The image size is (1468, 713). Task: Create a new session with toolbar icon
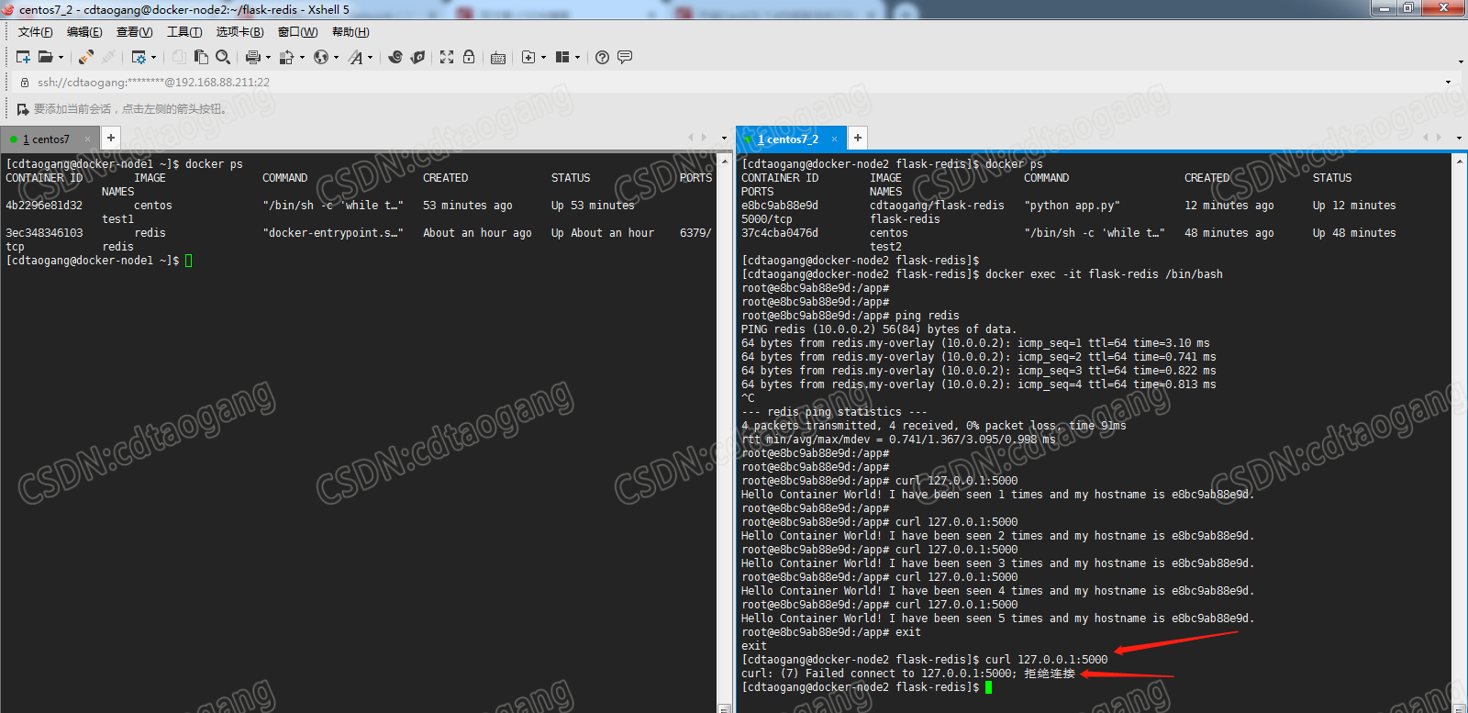[23, 57]
